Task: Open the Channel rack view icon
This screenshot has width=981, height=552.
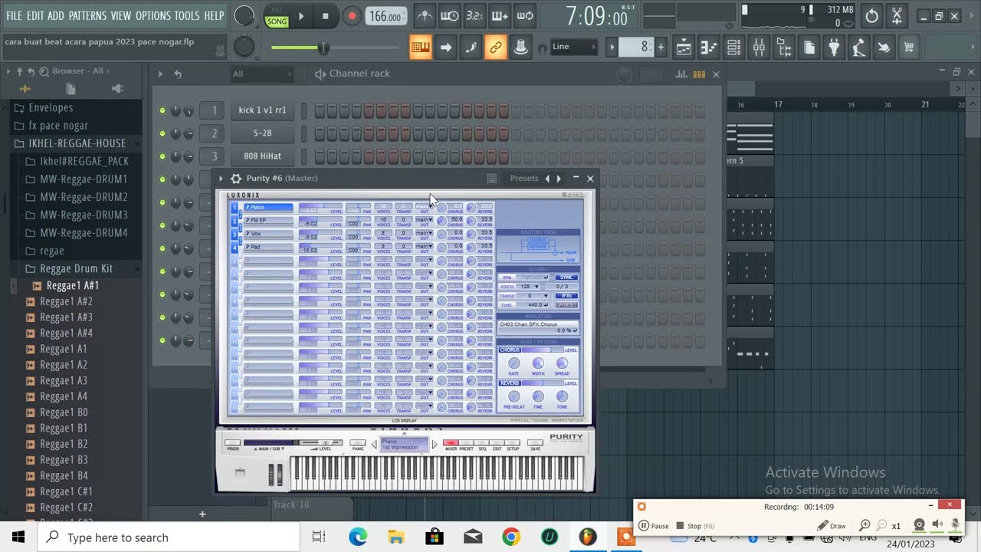Action: (x=733, y=48)
